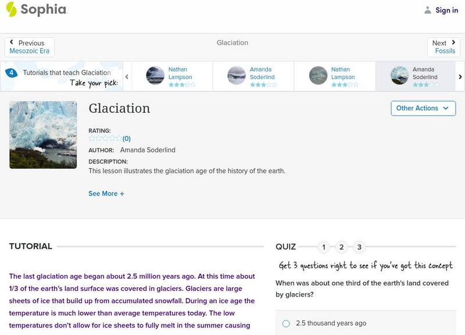The height and width of the screenshot is (335, 465).
Task: Expand the description with See More
Action: click(x=106, y=193)
